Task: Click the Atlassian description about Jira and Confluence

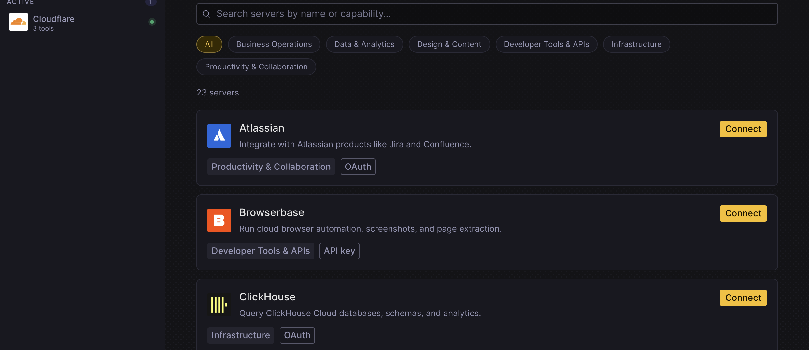Action: click(355, 144)
